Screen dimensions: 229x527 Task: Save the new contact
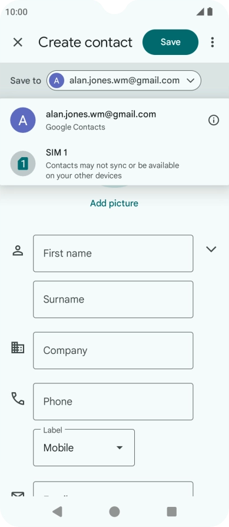coord(170,42)
